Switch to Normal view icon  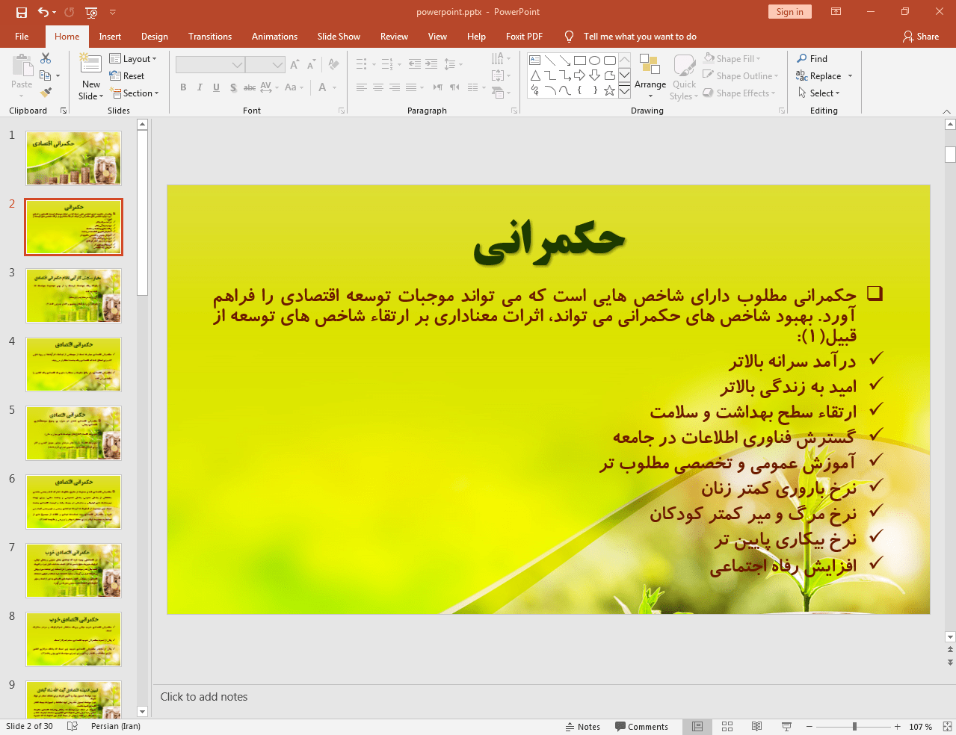click(x=697, y=727)
